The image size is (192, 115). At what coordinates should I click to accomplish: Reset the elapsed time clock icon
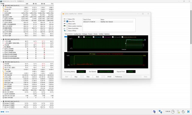173,112
